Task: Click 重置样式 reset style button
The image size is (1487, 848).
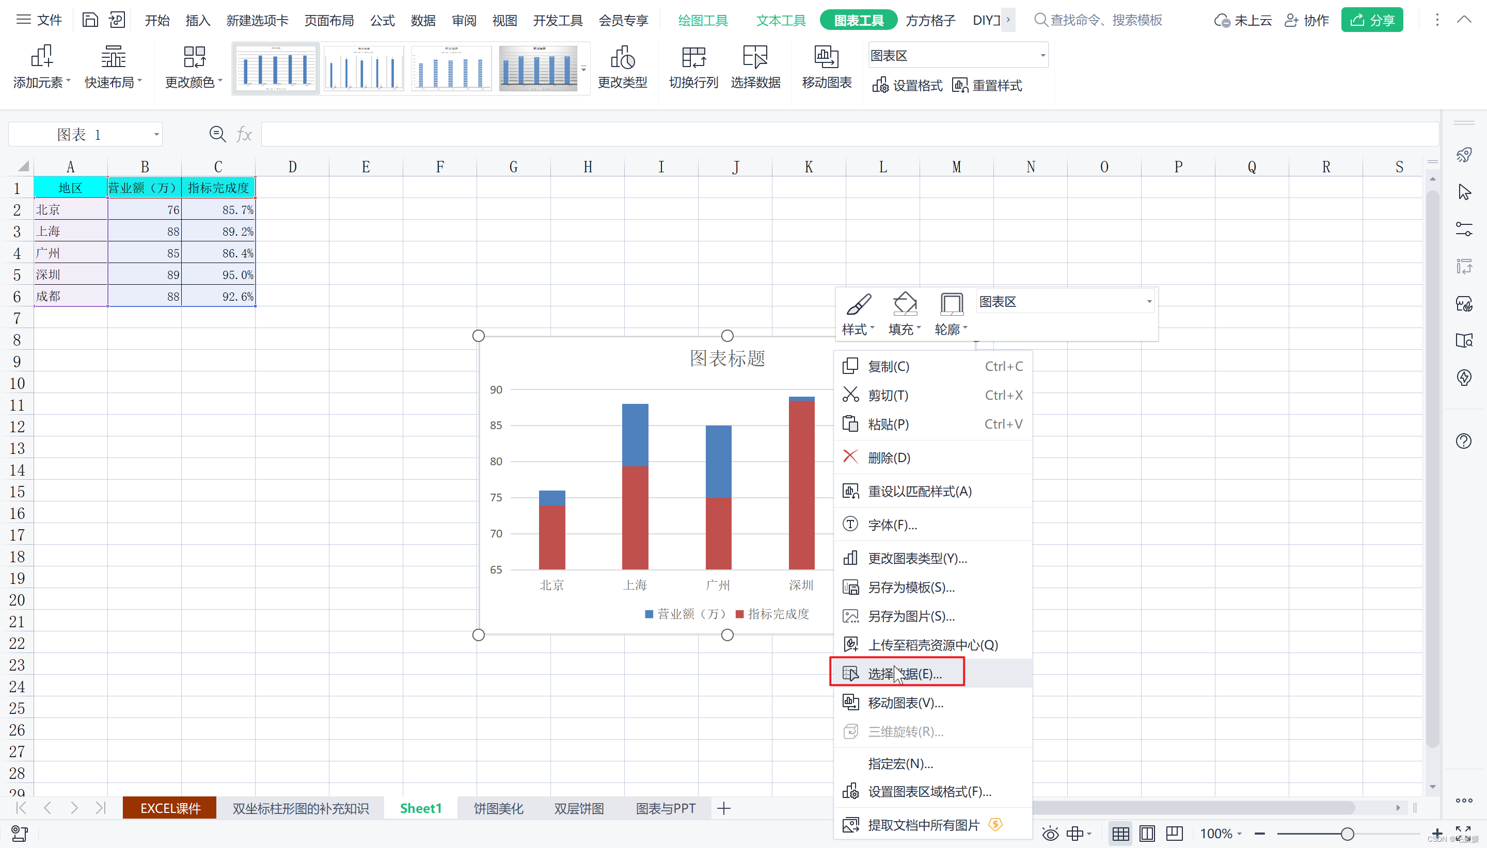Action: pos(987,86)
